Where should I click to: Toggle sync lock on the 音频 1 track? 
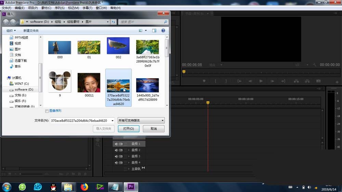[121, 144]
